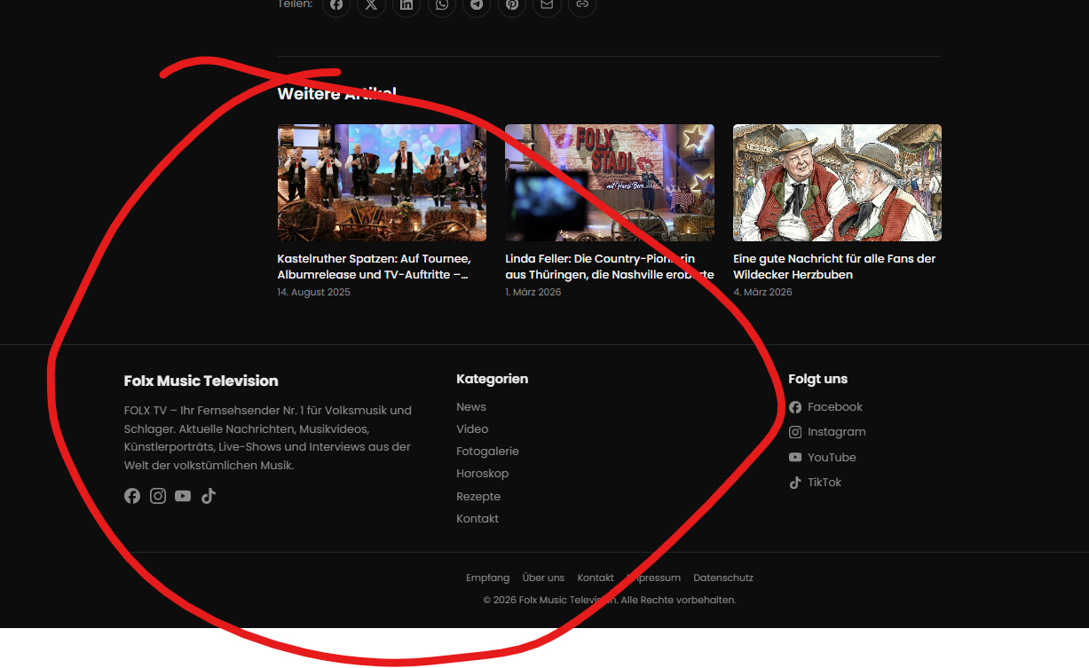Click the FOLX TV description paragraph
The height and width of the screenshot is (668, 1089).
pyautogui.click(x=268, y=438)
